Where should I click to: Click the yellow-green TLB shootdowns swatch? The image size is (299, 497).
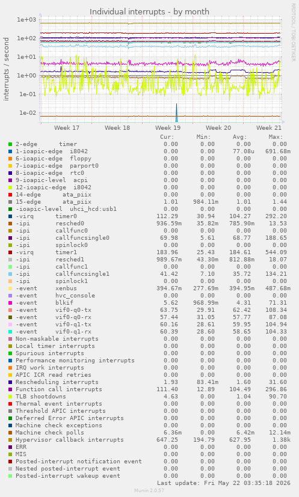(x=10, y=397)
